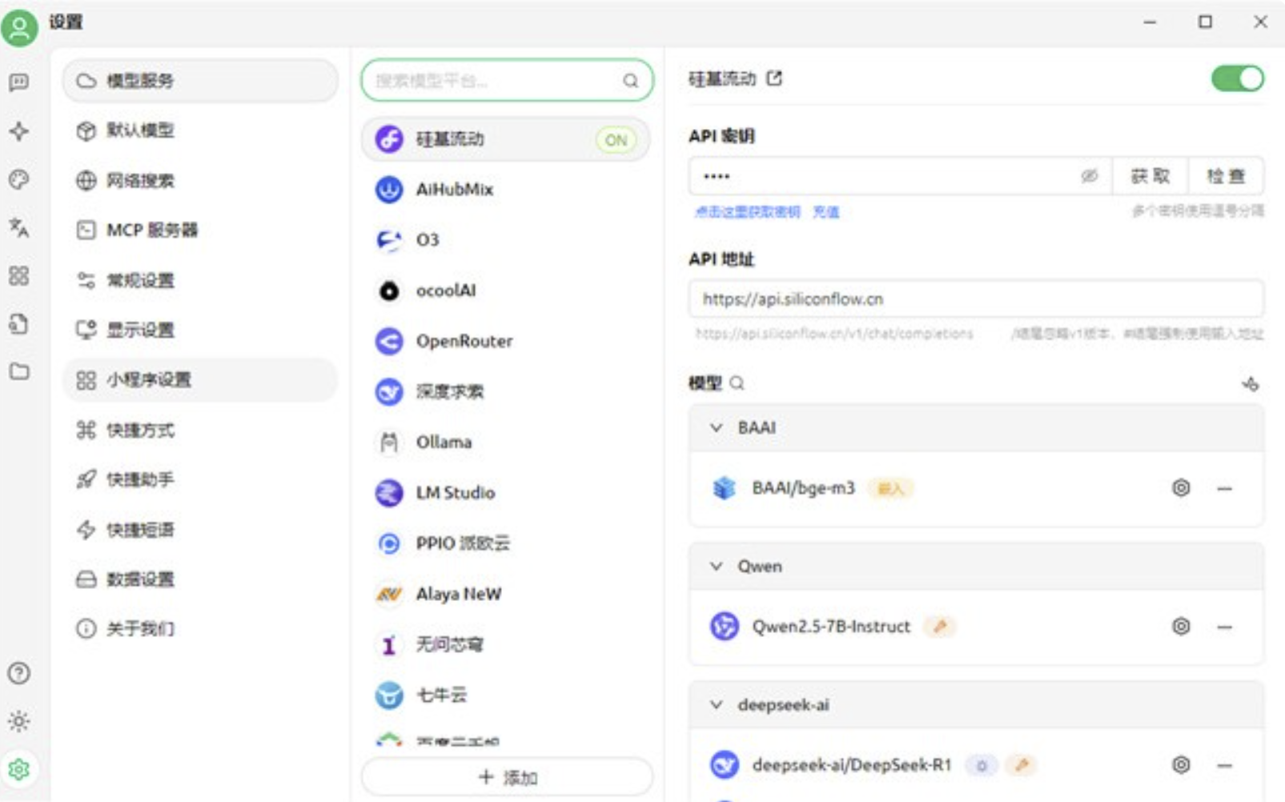
Task: Toggle off the 硅基流动 provider switch
Action: (1236, 78)
